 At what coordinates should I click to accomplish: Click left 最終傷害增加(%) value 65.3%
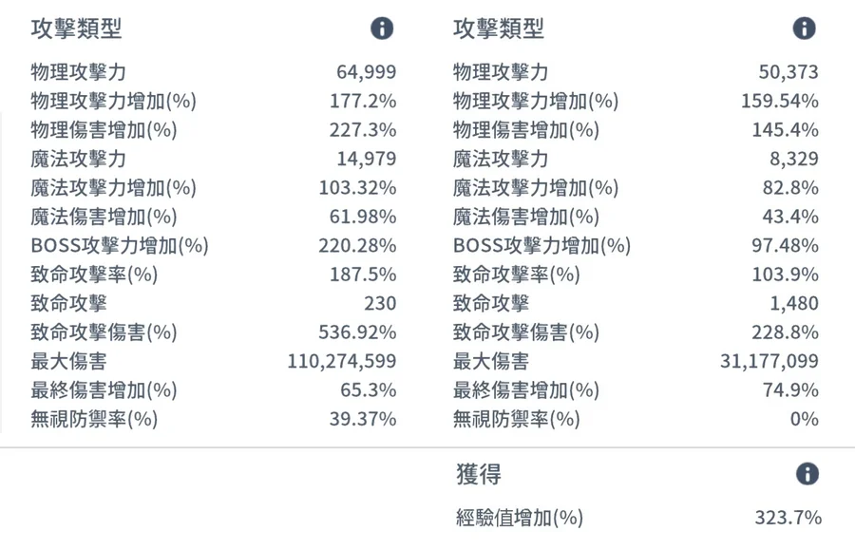(x=368, y=389)
